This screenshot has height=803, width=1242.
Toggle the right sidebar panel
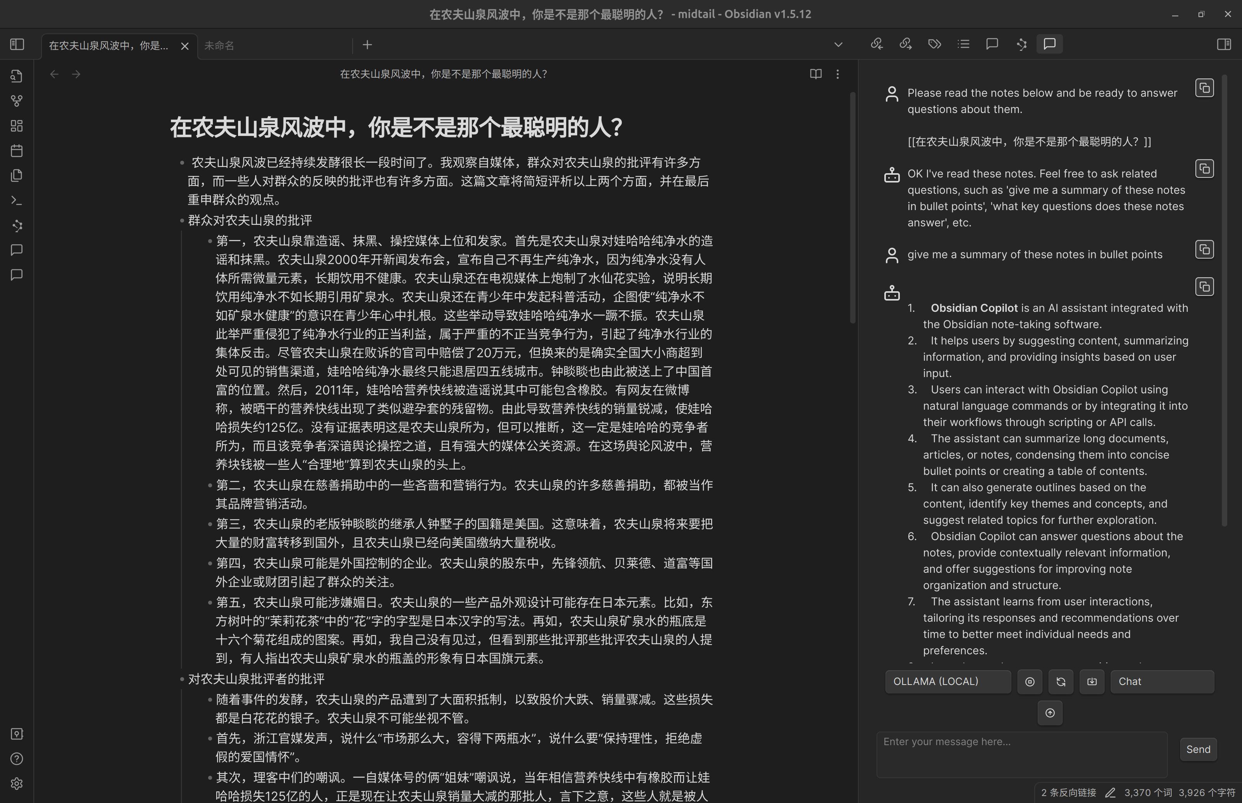click(1224, 44)
